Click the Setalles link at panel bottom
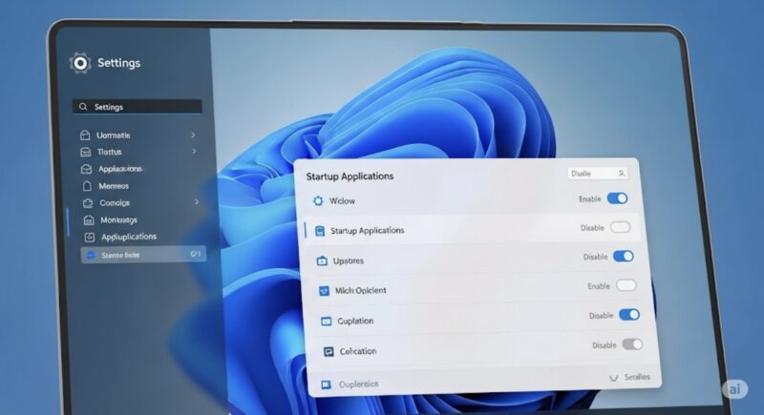The height and width of the screenshot is (415, 764). point(637,377)
